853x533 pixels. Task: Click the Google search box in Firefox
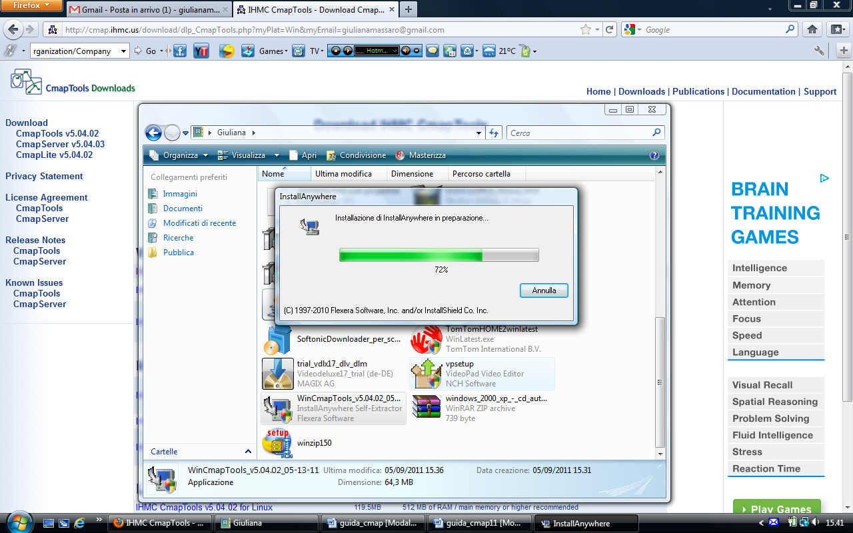713,29
